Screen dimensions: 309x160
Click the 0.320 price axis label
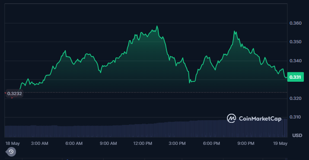[x=296, y=98]
